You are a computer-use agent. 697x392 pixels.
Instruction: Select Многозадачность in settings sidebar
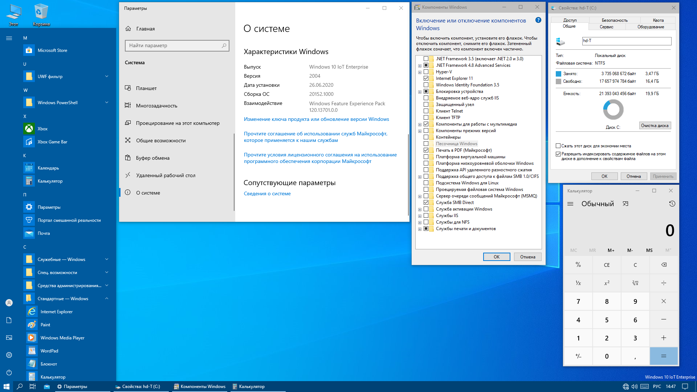point(156,106)
